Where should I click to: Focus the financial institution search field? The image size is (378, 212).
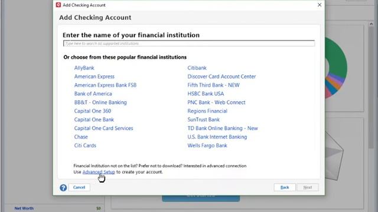[x=189, y=44]
